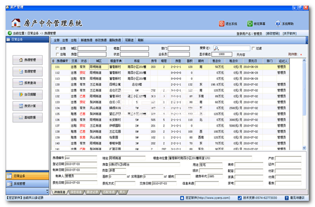Show all listings with 全部 toolbar item

click(x=57, y=40)
